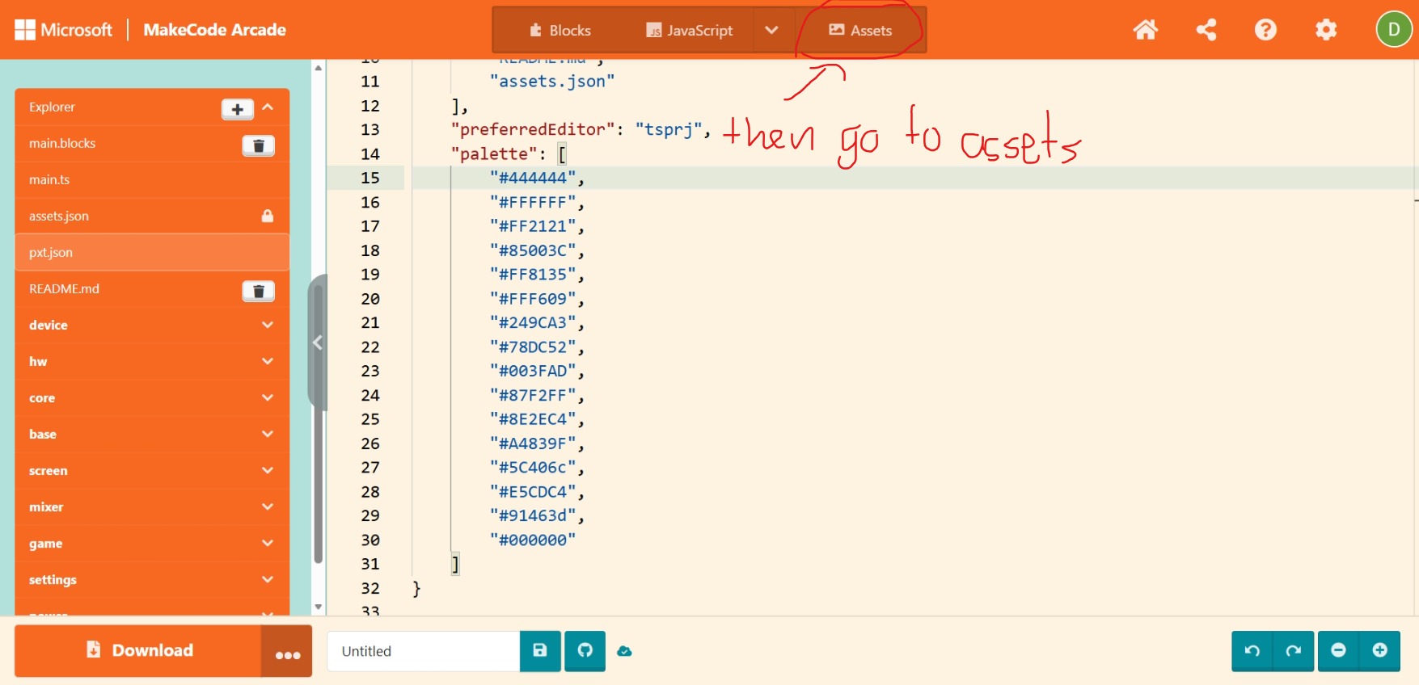This screenshot has height=685, width=1419.
Task: Click the user profile avatar D
Action: (1394, 30)
